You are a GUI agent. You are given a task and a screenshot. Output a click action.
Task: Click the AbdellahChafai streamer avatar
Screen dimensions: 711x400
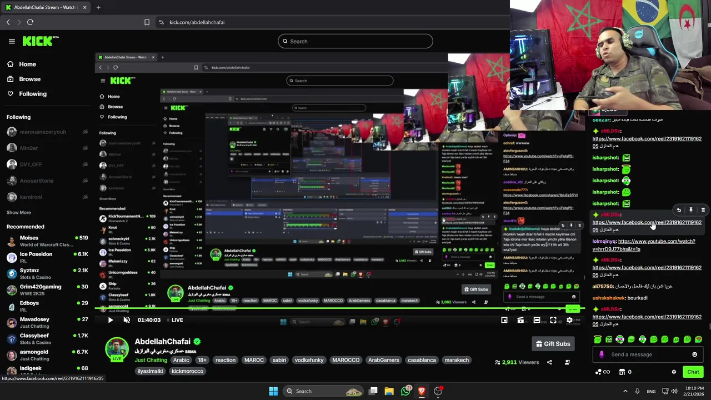tap(117, 348)
